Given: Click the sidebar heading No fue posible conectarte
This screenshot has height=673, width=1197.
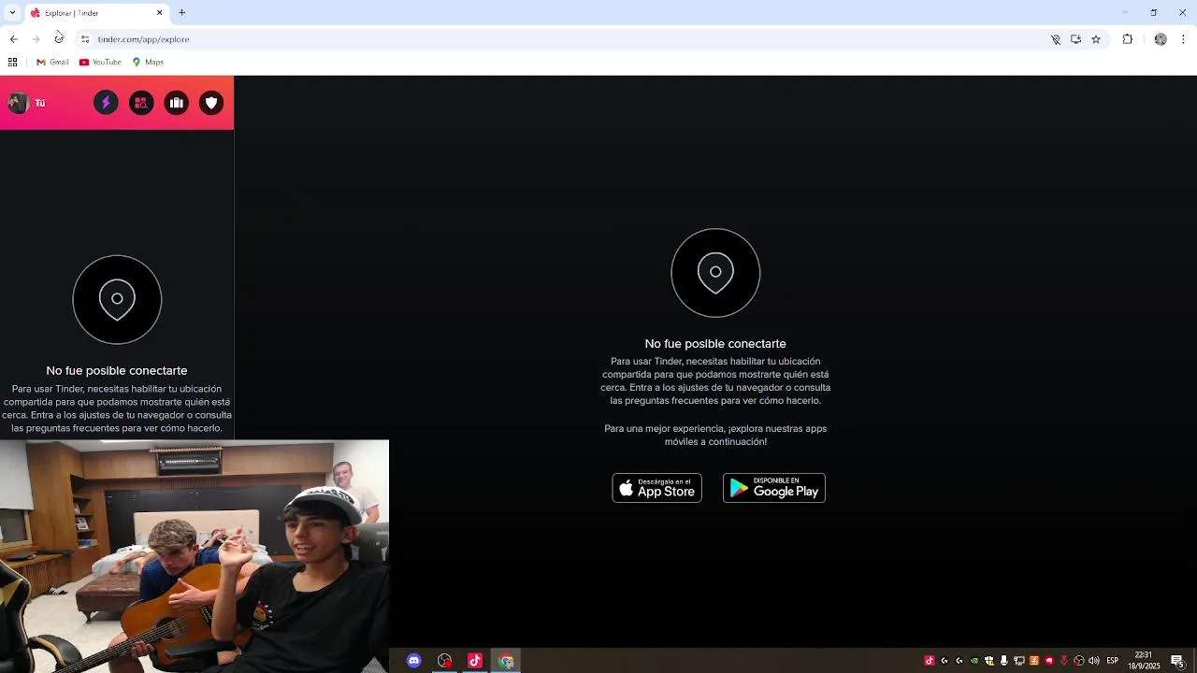Looking at the screenshot, I should pyautogui.click(x=117, y=371).
